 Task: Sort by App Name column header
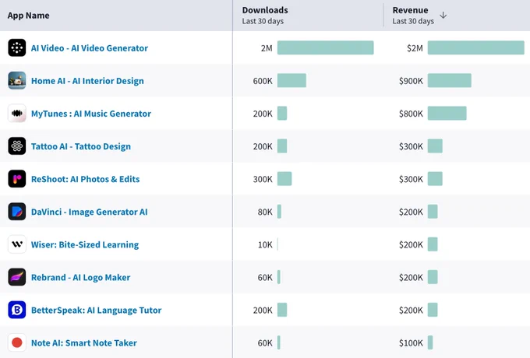tap(28, 16)
